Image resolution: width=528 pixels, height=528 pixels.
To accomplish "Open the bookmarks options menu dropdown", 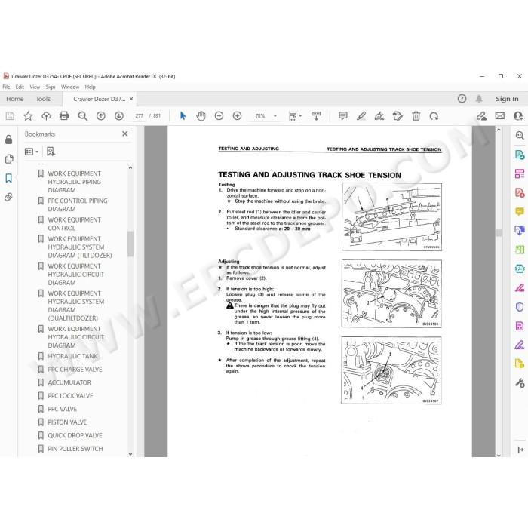I will 32,152.
